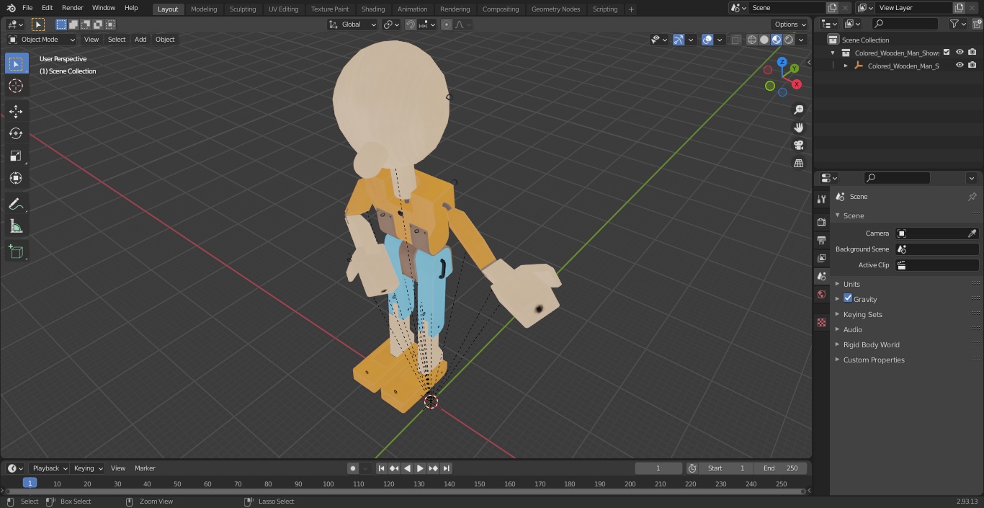The height and width of the screenshot is (508, 984).
Task: Open the Scene properties tab
Action: [x=821, y=276]
